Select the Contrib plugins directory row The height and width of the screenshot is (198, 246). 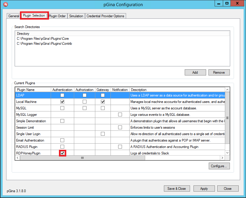[x=44, y=44]
